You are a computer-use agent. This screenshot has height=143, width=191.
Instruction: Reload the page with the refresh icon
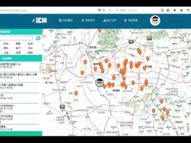(109, 10)
